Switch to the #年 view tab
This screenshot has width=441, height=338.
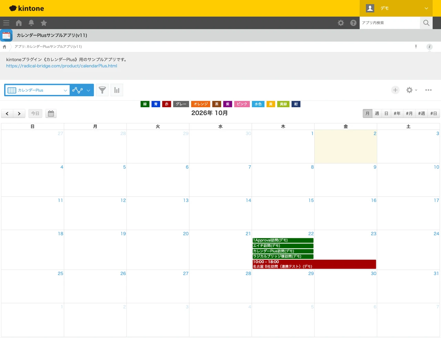coord(397,113)
